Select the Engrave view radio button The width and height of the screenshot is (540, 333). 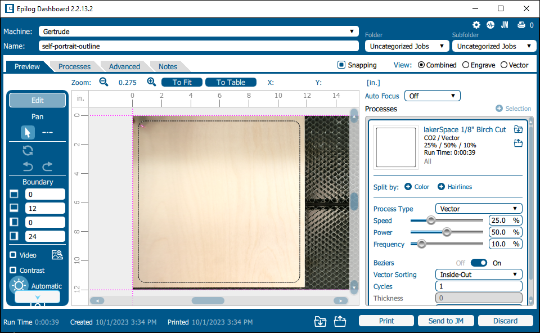click(x=466, y=65)
